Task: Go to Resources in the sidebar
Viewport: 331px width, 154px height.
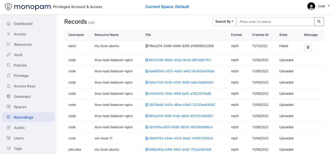Action: coord(23,44)
